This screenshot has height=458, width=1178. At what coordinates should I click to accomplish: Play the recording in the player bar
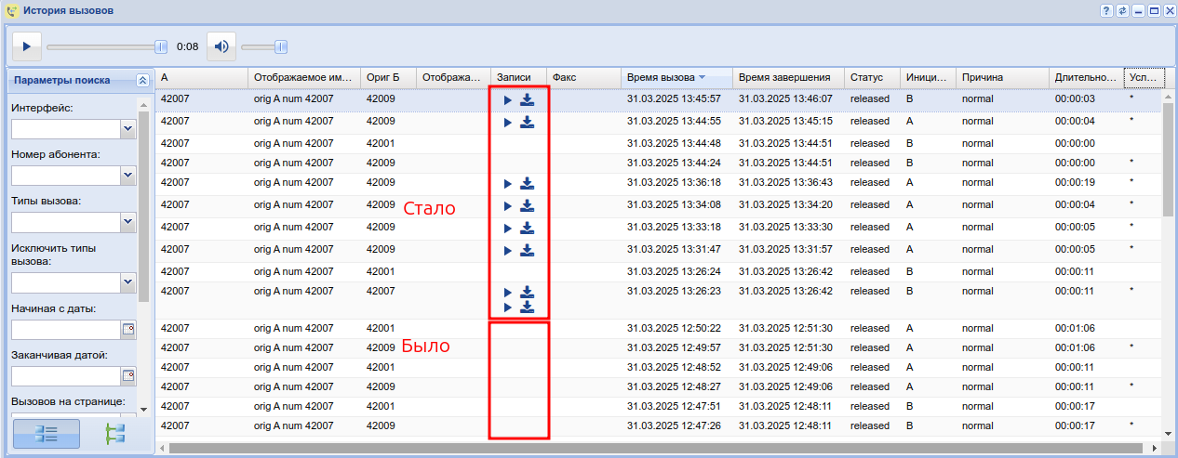click(27, 46)
